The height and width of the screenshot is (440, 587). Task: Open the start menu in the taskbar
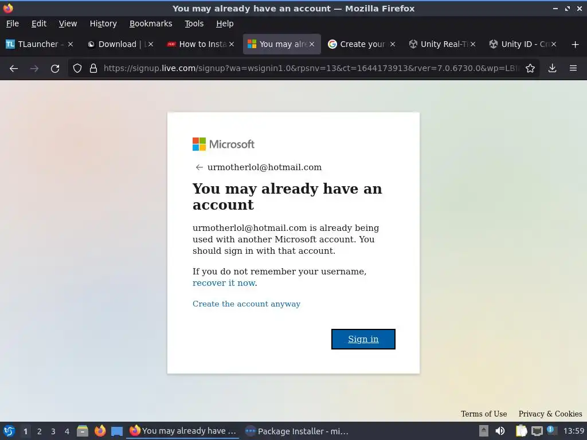point(9,431)
